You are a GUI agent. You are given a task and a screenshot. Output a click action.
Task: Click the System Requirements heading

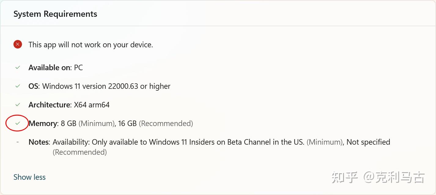(55, 14)
